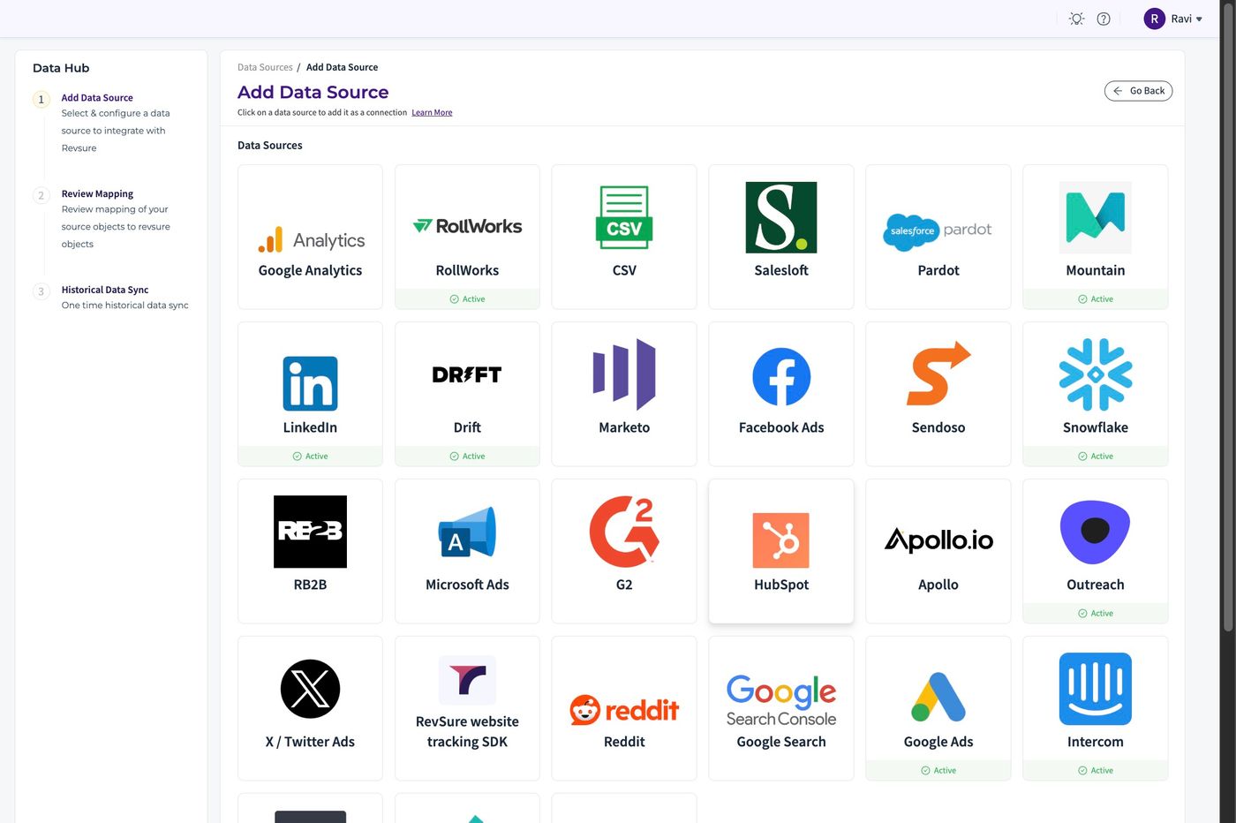Click the page vertical scrollbar
The image size is (1236, 823).
1227,318
